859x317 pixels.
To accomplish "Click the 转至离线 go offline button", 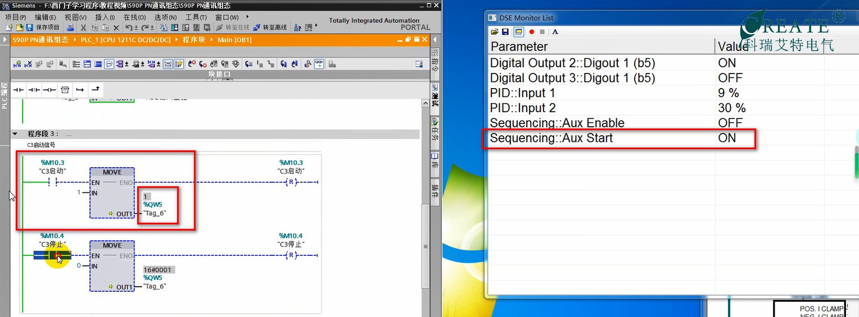I will pos(270,27).
